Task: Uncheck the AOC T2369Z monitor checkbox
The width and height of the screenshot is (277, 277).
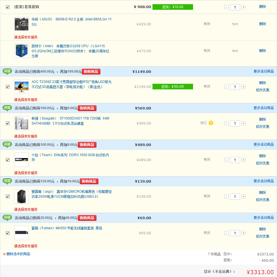Action: click(8, 87)
